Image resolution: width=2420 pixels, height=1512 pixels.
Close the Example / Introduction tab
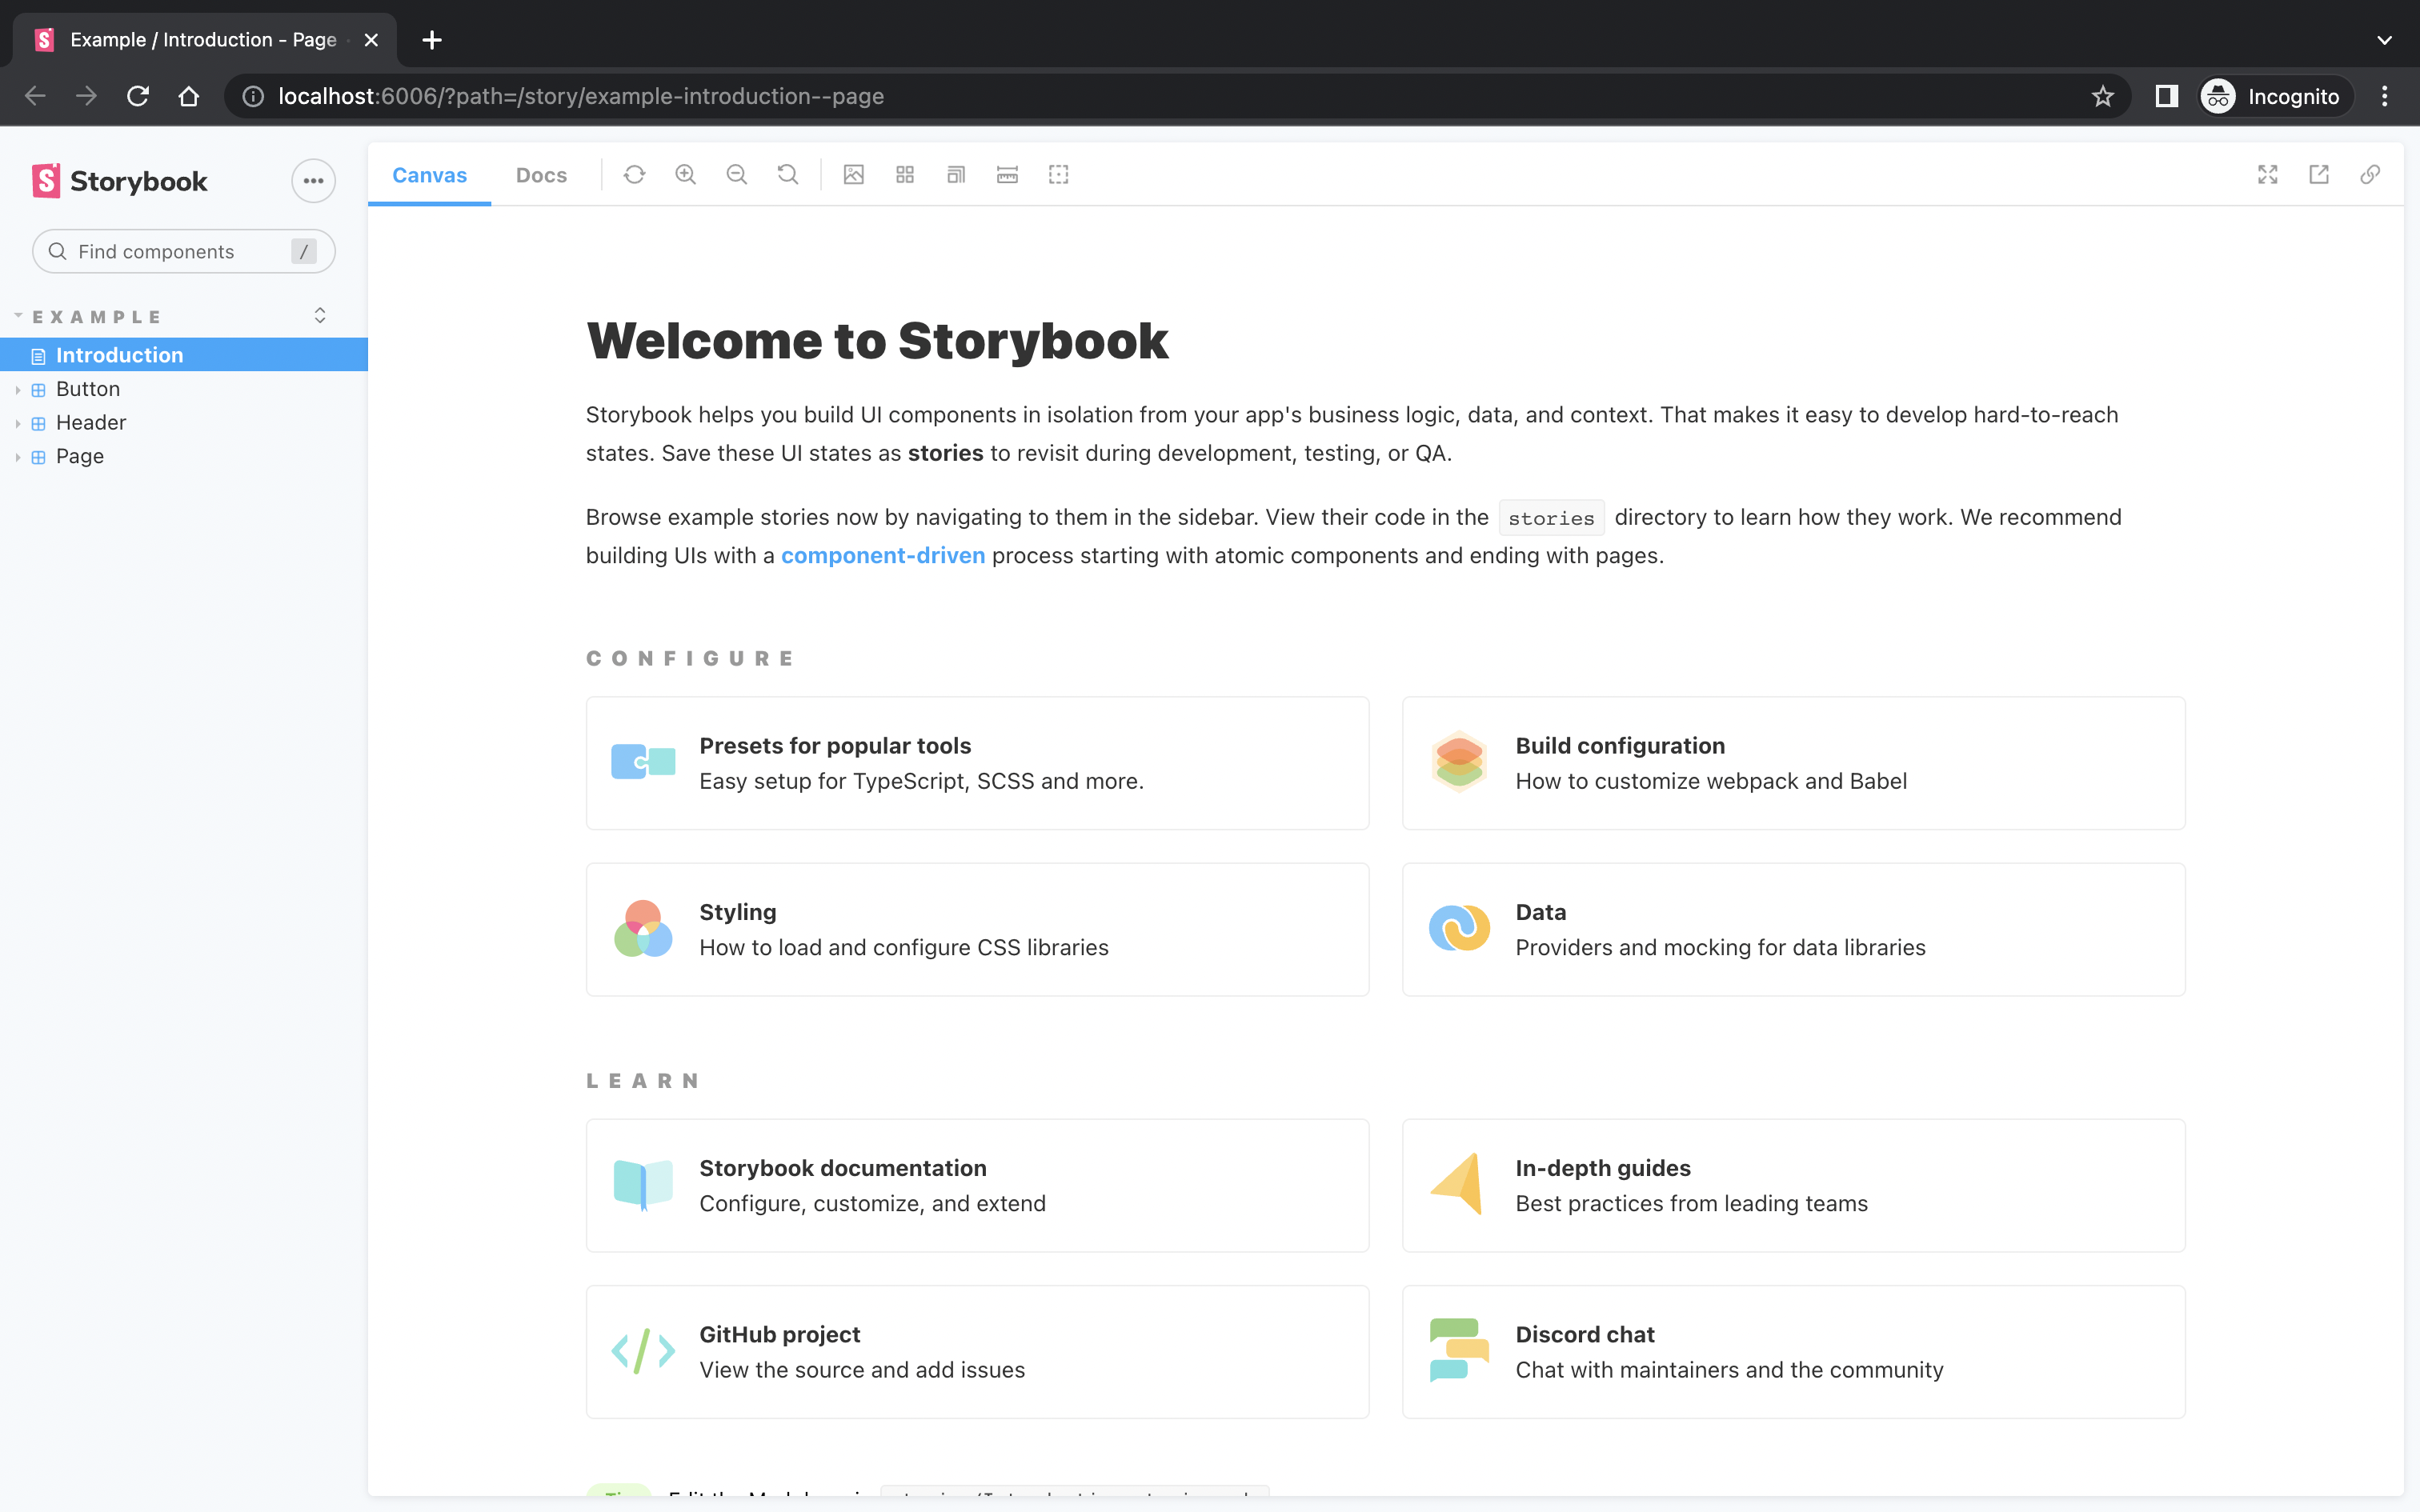(x=371, y=40)
